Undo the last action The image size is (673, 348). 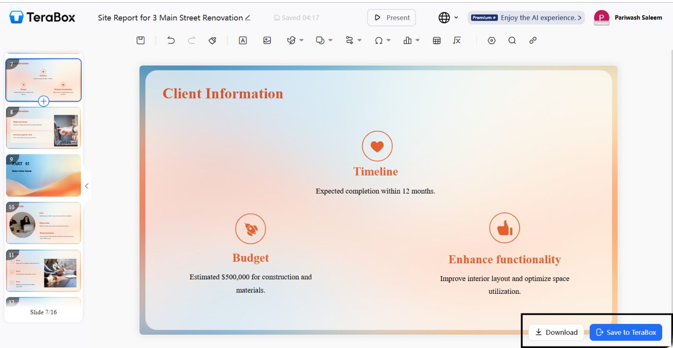click(x=171, y=40)
